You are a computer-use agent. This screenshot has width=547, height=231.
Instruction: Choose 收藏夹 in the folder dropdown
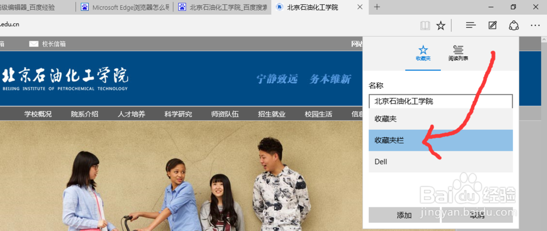[440, 119]
